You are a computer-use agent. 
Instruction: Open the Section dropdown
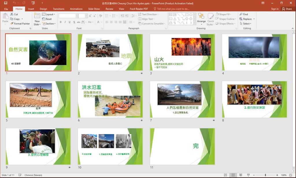(x=49, y=24)
